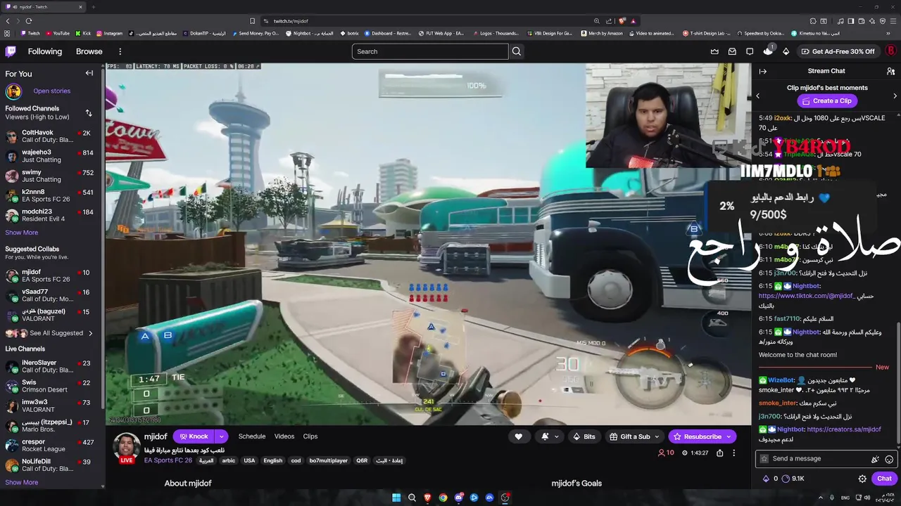Open the tiktok.com/@mjidof_ link in chat
The height and width of the screenshot is (506, 901).
click(807, 296)
